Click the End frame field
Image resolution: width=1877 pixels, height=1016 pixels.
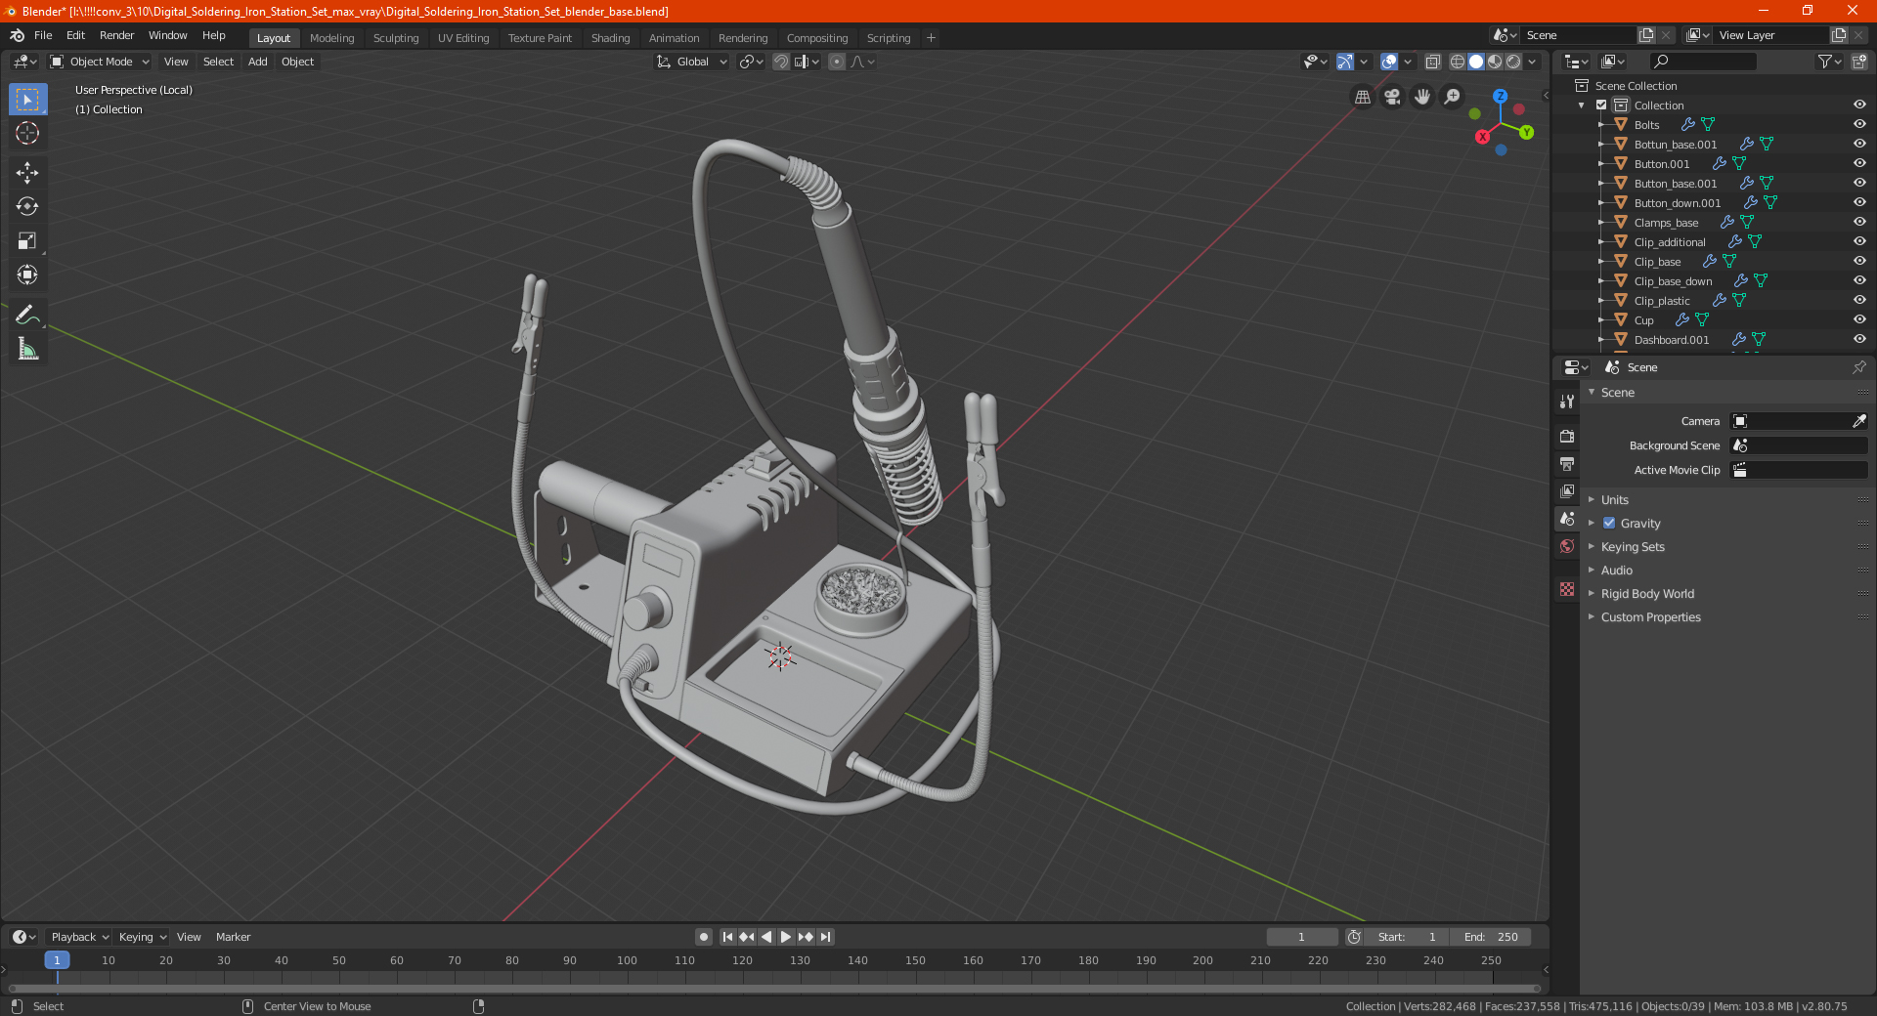tap(1491, 937)
